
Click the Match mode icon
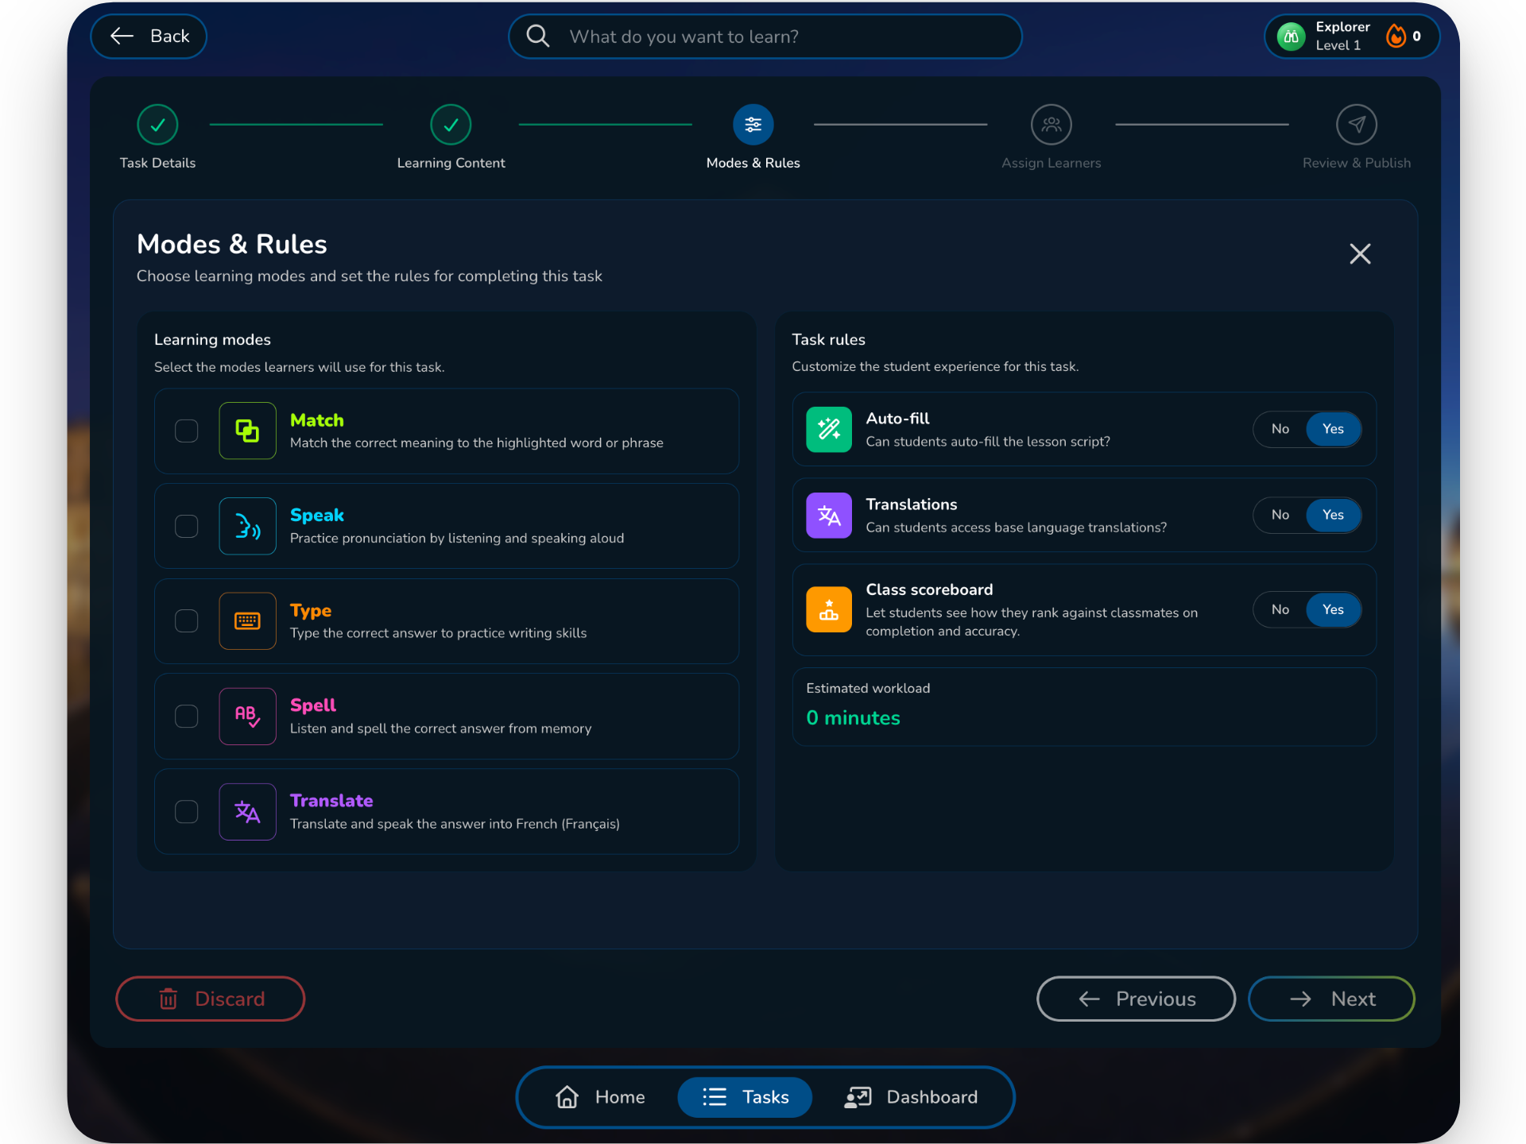pos(247,431)
